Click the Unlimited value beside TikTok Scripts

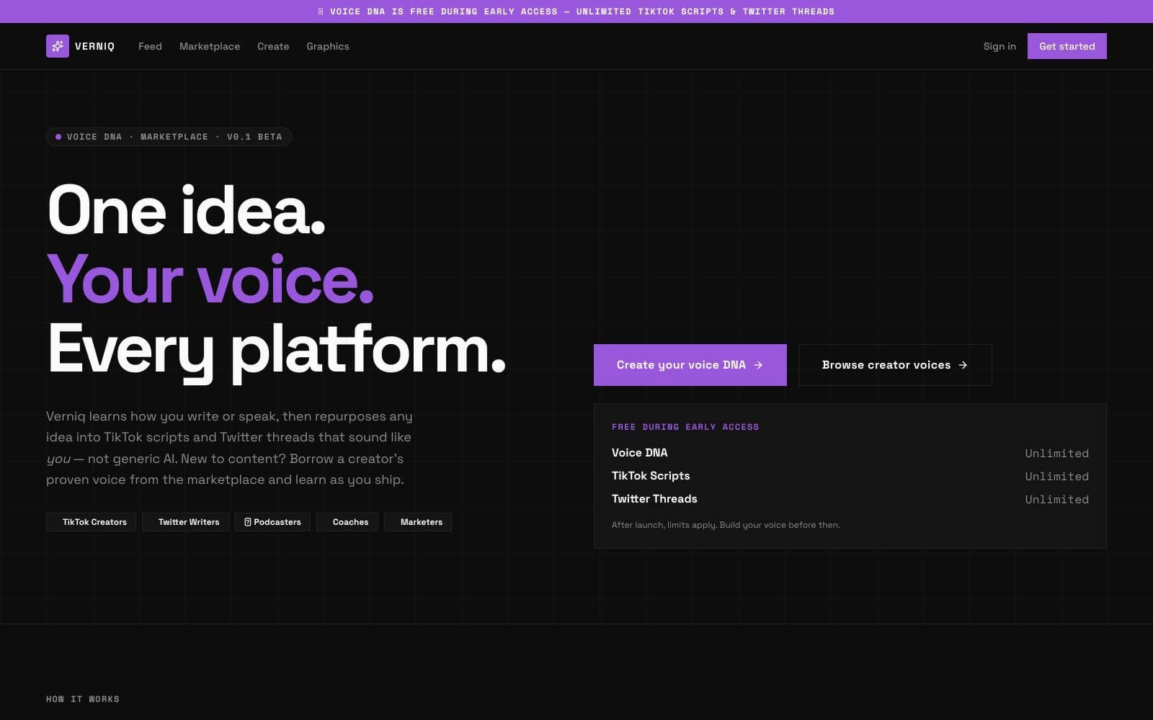point(1056,477)
